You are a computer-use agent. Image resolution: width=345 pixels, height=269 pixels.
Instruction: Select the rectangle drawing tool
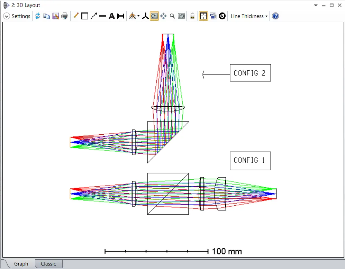click(x=85, y=16)
